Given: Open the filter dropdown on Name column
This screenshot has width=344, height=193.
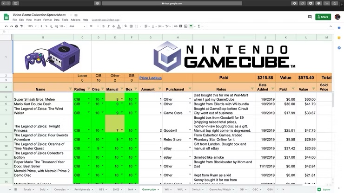Looking at the screenshot, I should pyautogui.click(x=70, y=89).
